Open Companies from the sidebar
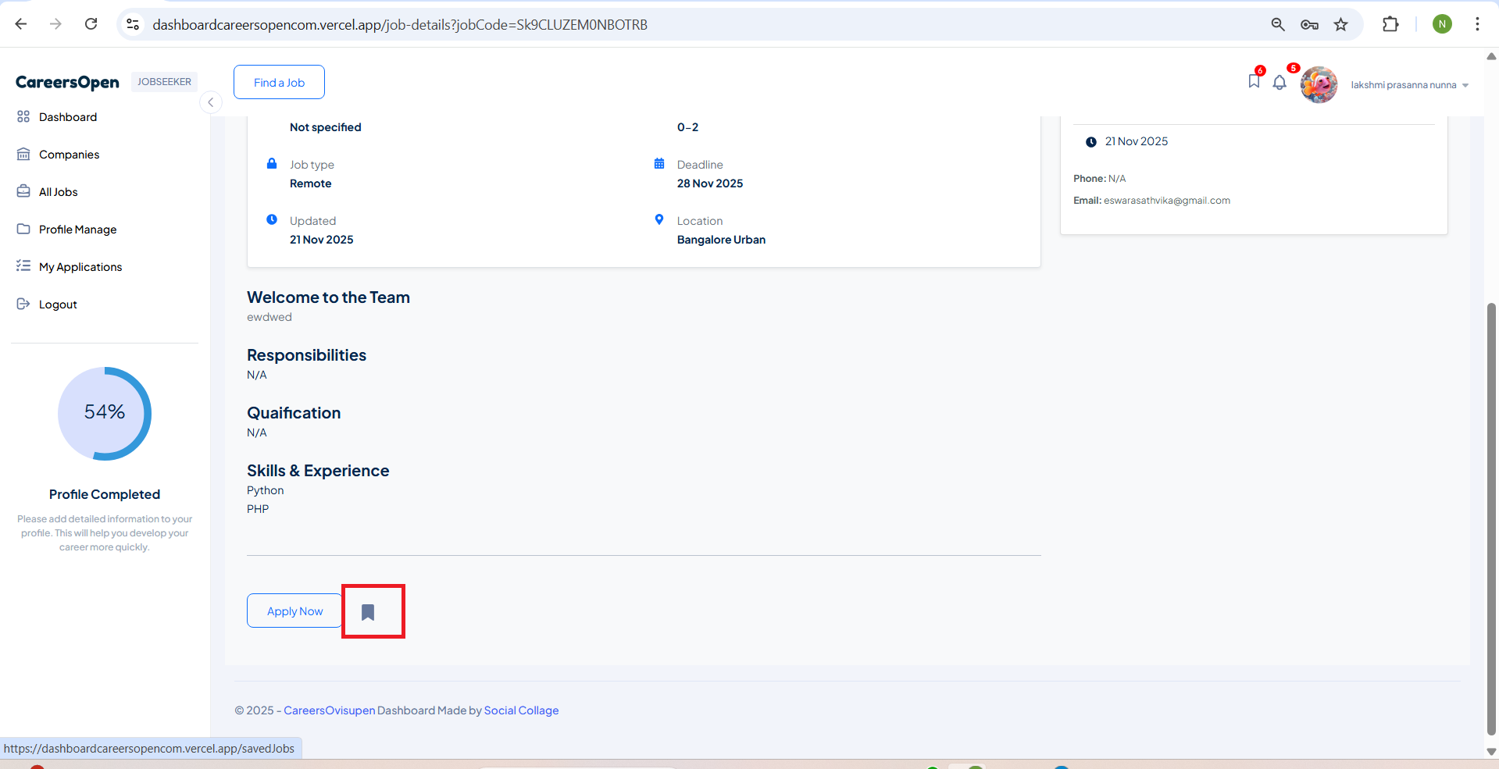1499x769 pixels. click(69, 155)
